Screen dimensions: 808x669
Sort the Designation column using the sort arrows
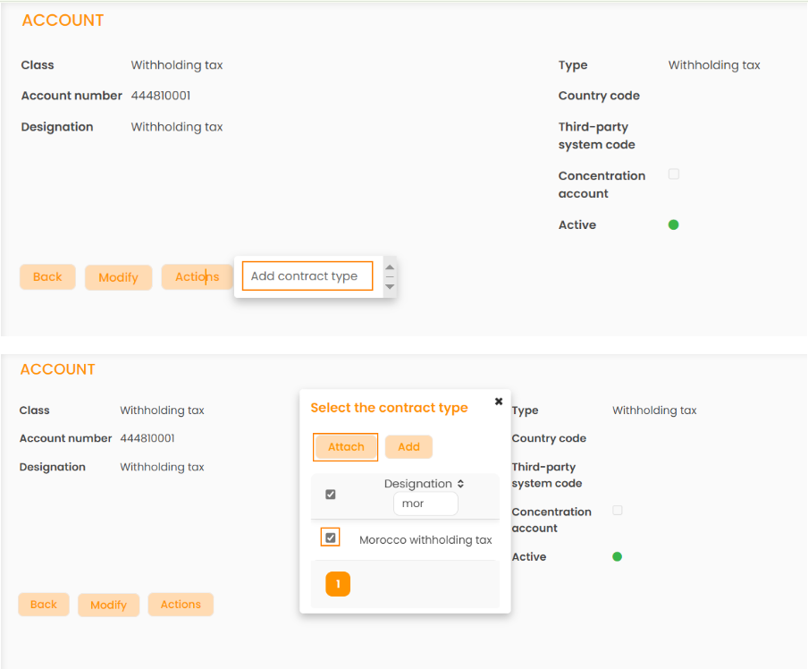coord(460,484)
